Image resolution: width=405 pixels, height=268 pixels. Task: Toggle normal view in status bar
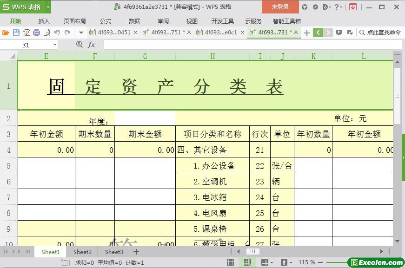click(230, 262)
